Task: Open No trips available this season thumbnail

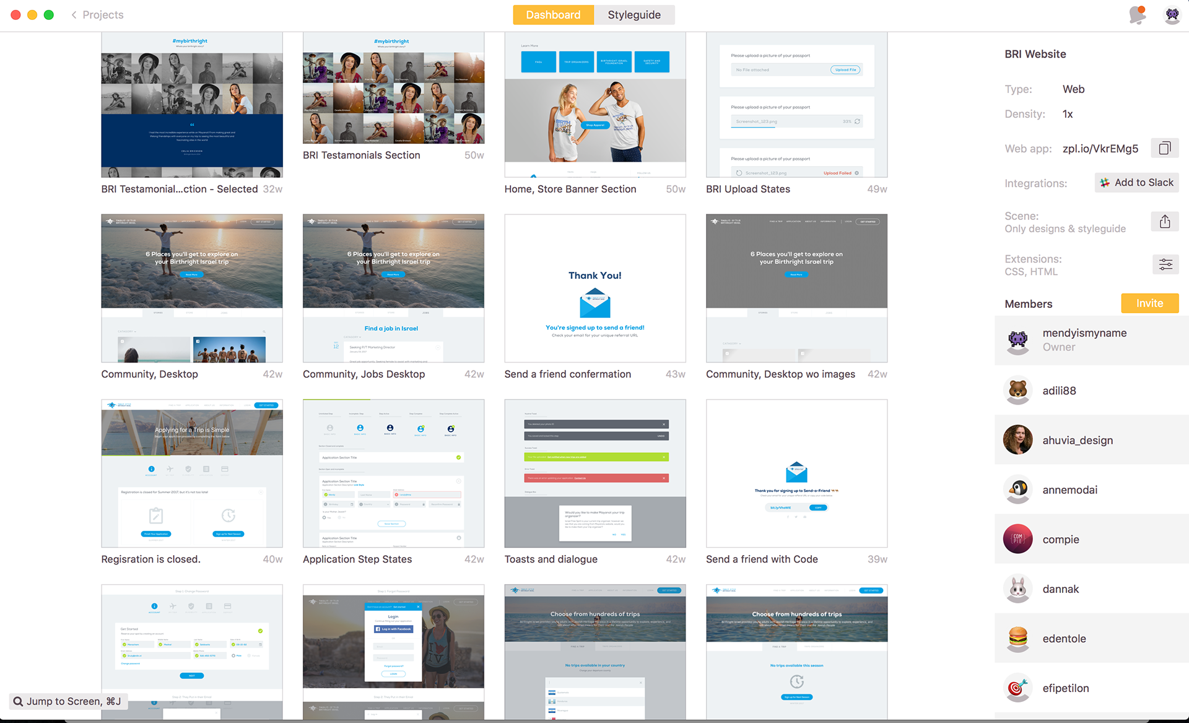Action: click(796, 652)
